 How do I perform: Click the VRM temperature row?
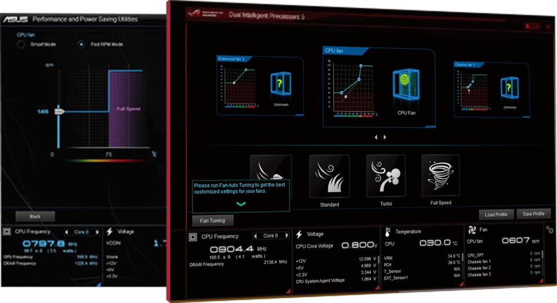point(422,257)
